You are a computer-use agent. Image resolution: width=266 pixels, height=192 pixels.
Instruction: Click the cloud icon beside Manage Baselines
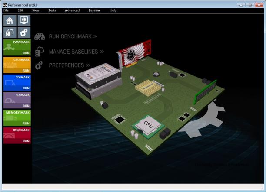click(x=40, y=52)
